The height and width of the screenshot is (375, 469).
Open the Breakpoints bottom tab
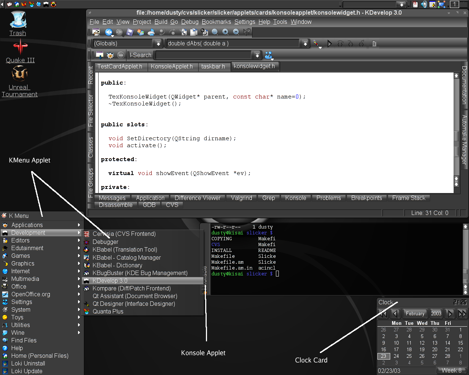[367, 198]
